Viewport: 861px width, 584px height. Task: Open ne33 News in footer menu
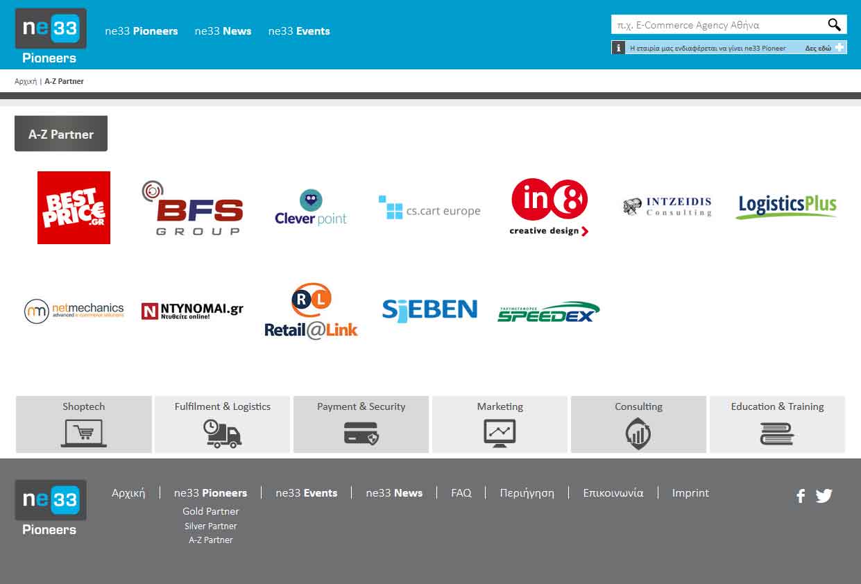(x=394, y=493)
